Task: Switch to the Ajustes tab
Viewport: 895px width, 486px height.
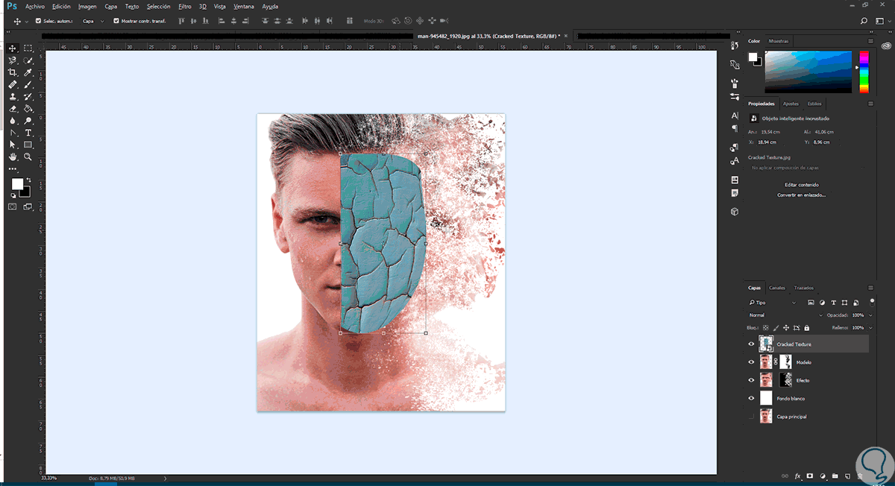Action: pyautogui.click(x=791, y=104)
